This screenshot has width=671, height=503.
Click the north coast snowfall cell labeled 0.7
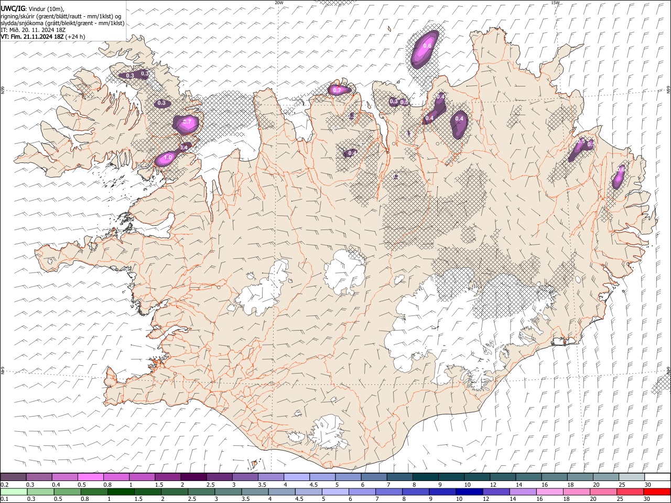pyautogui.click(x=339, y=90)
